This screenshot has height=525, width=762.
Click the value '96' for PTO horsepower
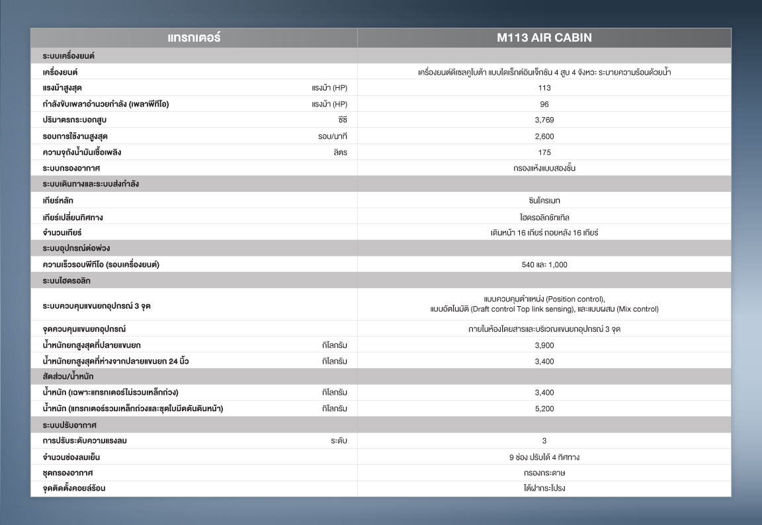pyautogui.click(x=544, y=104)
